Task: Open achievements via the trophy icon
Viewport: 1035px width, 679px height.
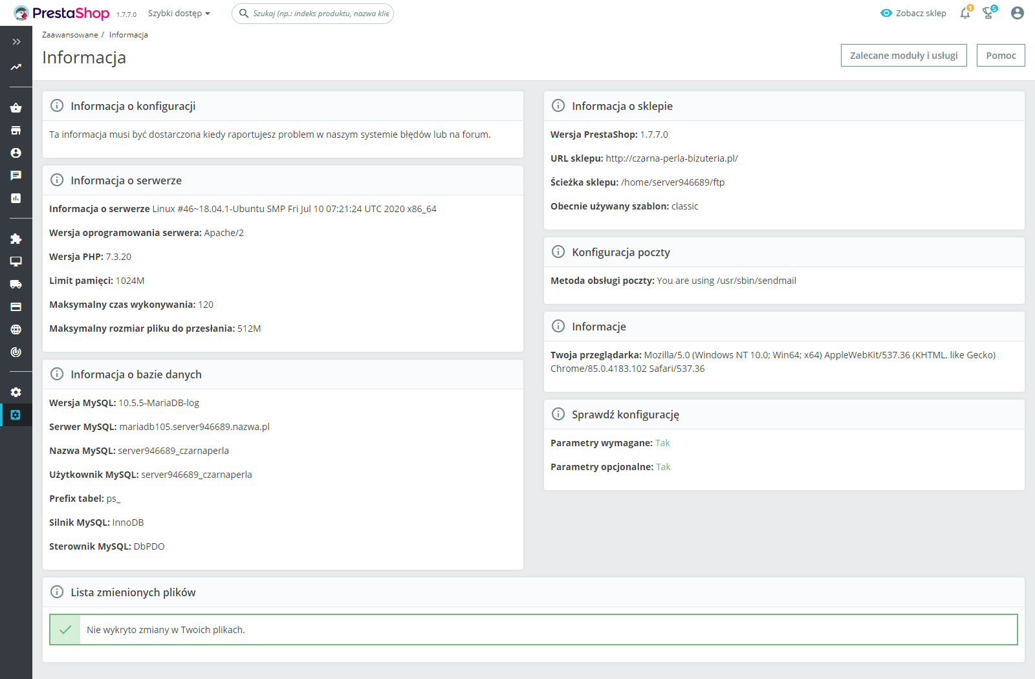Action: click(x=988, y=13)
